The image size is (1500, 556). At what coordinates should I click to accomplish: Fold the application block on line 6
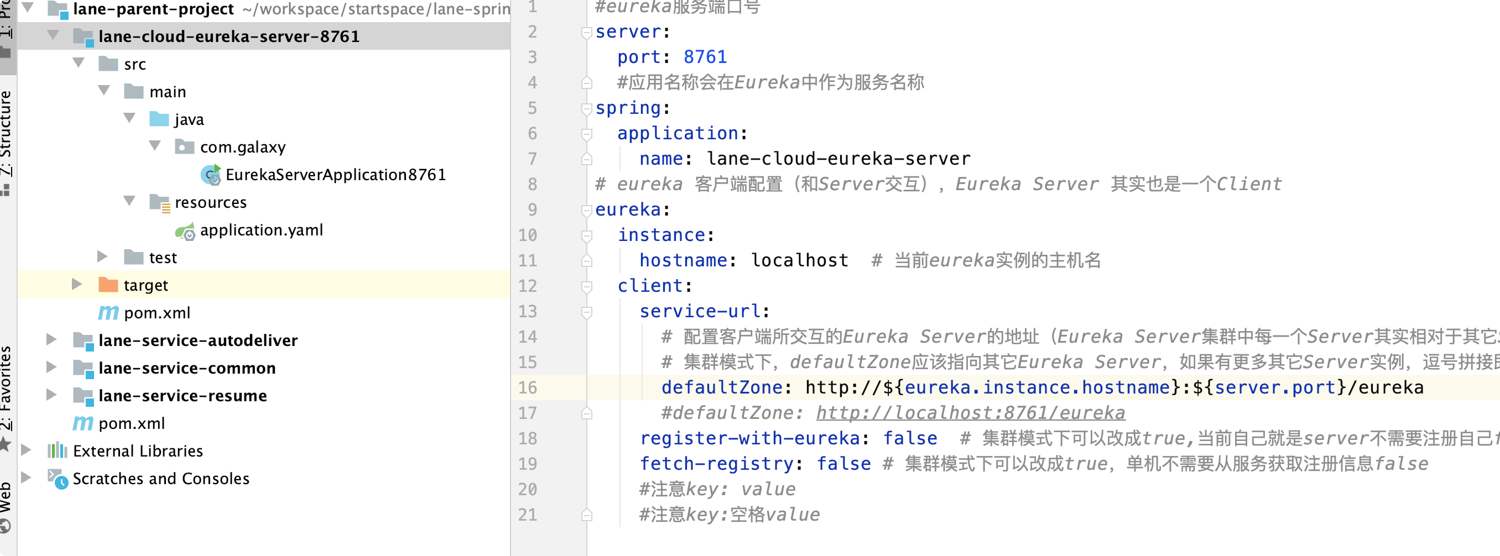click(x=586, y=134)
